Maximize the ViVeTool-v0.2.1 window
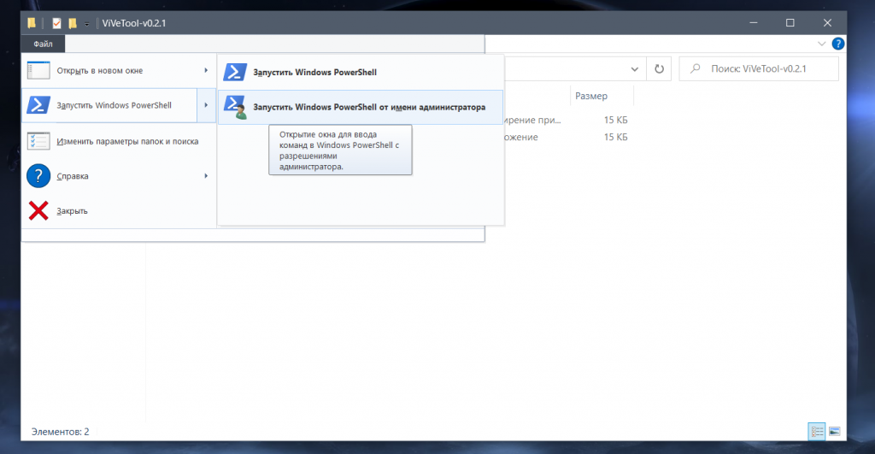Viewport: 875px width, 454px height. pyautogui.click(x=790, y=23)
